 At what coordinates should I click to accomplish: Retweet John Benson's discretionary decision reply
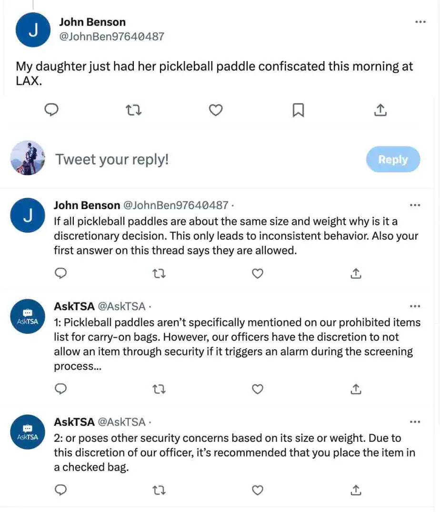click(159, 273)
